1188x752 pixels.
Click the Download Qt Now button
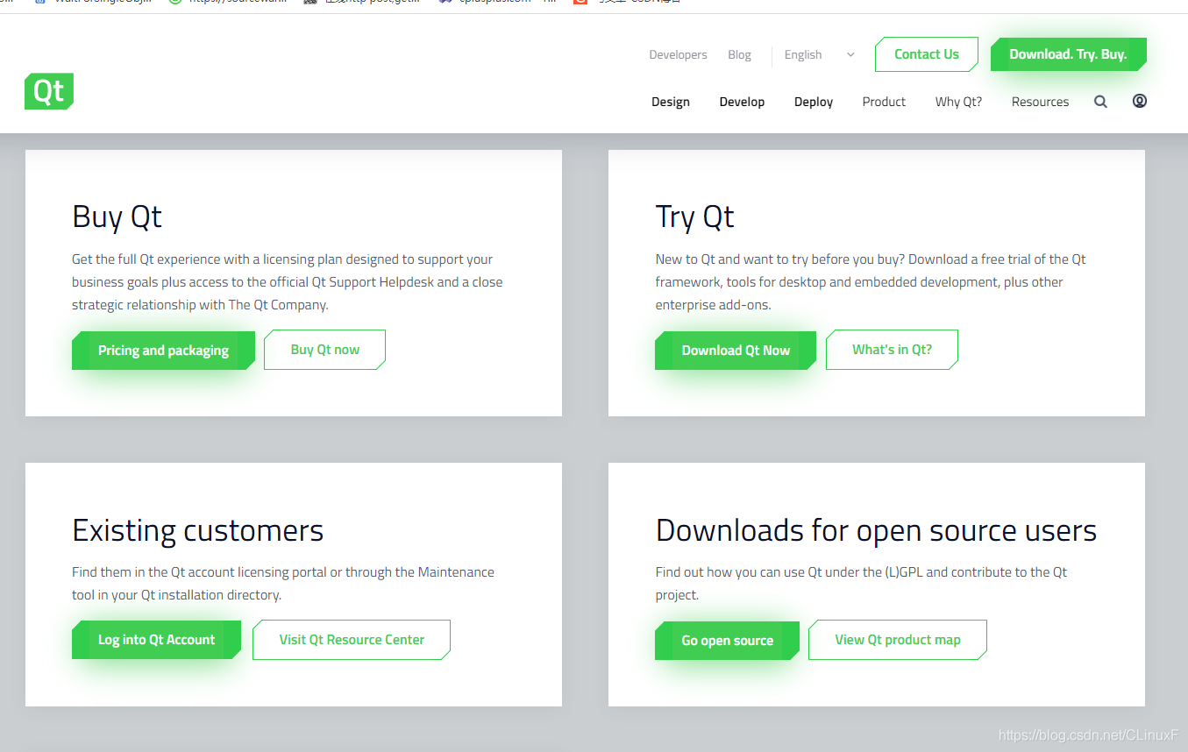(x=736, y=351)
